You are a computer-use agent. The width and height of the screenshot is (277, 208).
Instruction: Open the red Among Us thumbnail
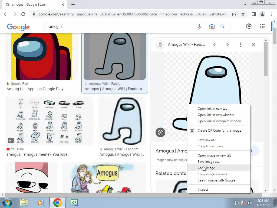[x=42, y=57]
